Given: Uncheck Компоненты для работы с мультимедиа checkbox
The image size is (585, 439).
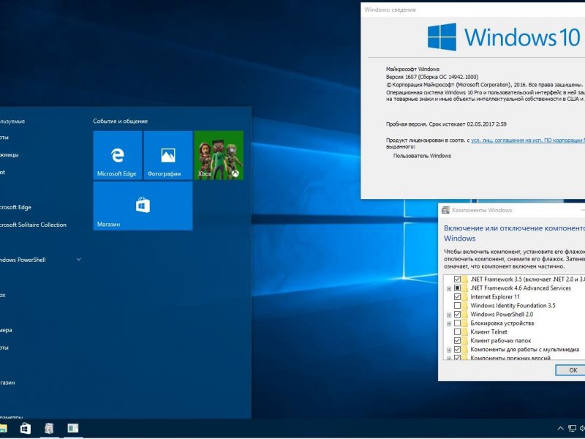Looking at the screenshot, I should click(457, 350).
